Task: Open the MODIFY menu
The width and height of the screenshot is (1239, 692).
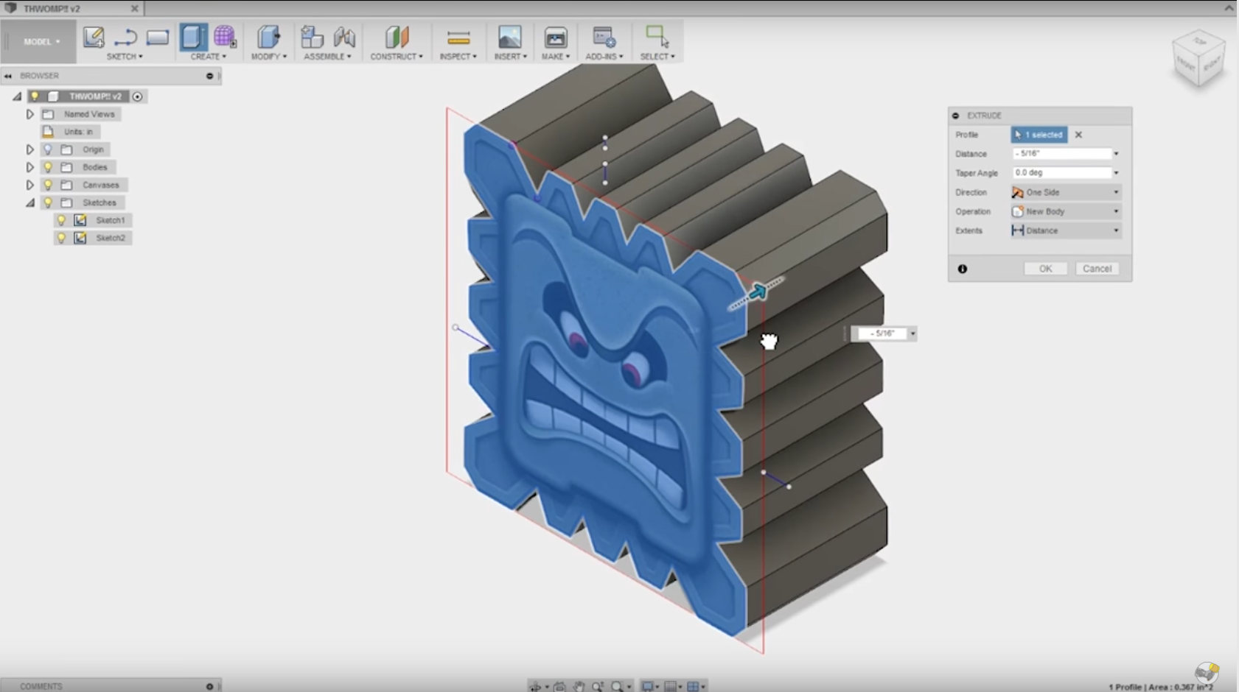Action: click(x=269, y=57)
